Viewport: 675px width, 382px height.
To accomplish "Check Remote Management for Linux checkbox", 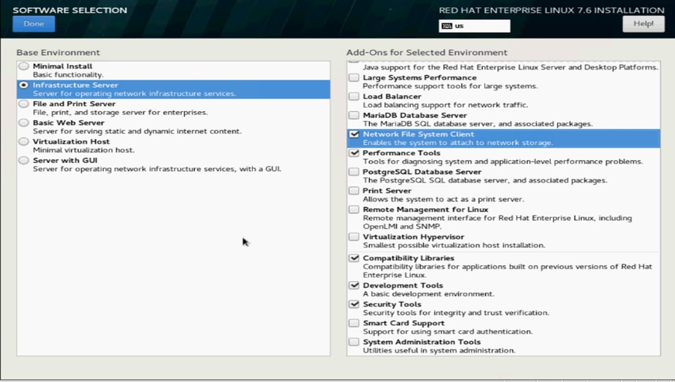I will (354, 209).
